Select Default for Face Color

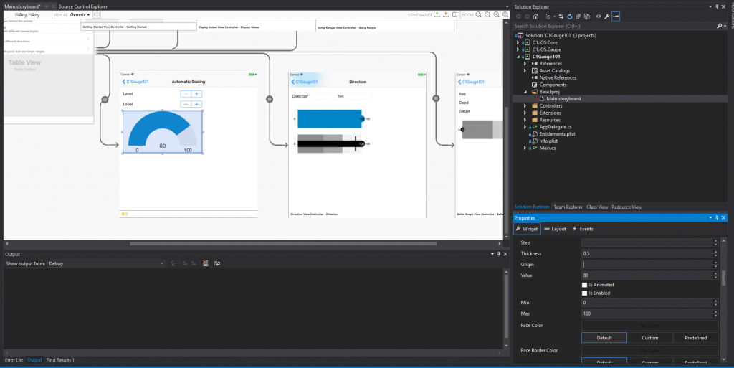coord(604,338)
